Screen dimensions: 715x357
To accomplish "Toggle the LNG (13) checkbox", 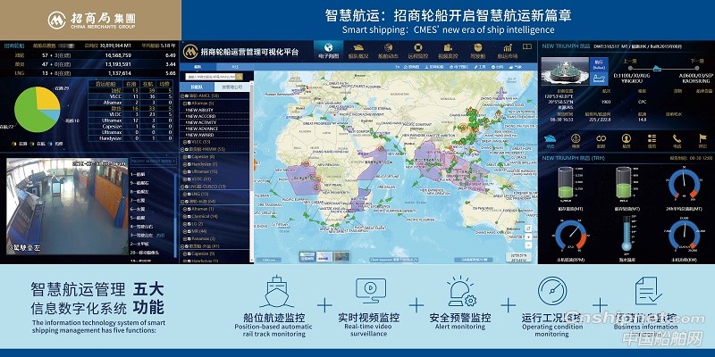I will [189, 194].
